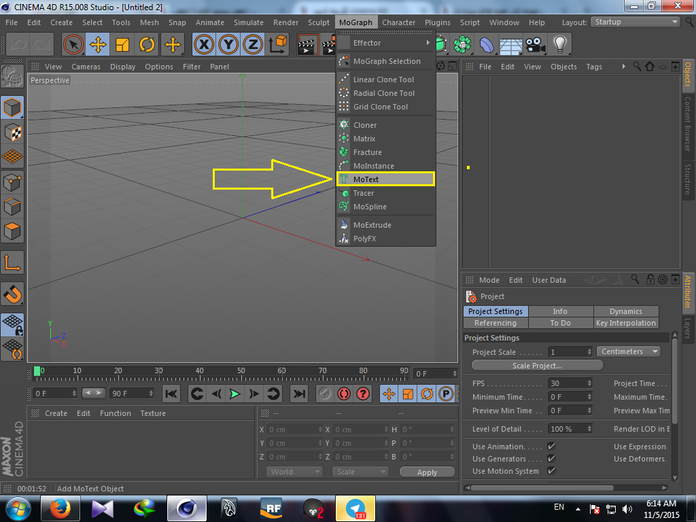Image resolution: width=696 pixels, height=522 pixels.
Task: Click the Apply button in coordinates
Action: [427, 472]
